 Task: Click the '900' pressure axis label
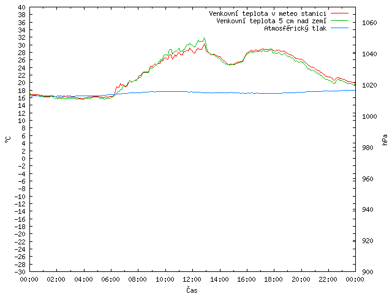click(367, 272)
